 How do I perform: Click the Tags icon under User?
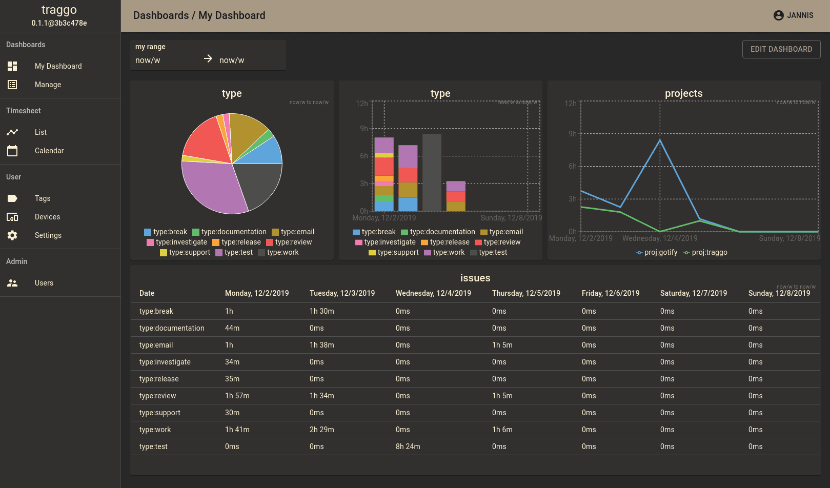(x=12, y=198)
